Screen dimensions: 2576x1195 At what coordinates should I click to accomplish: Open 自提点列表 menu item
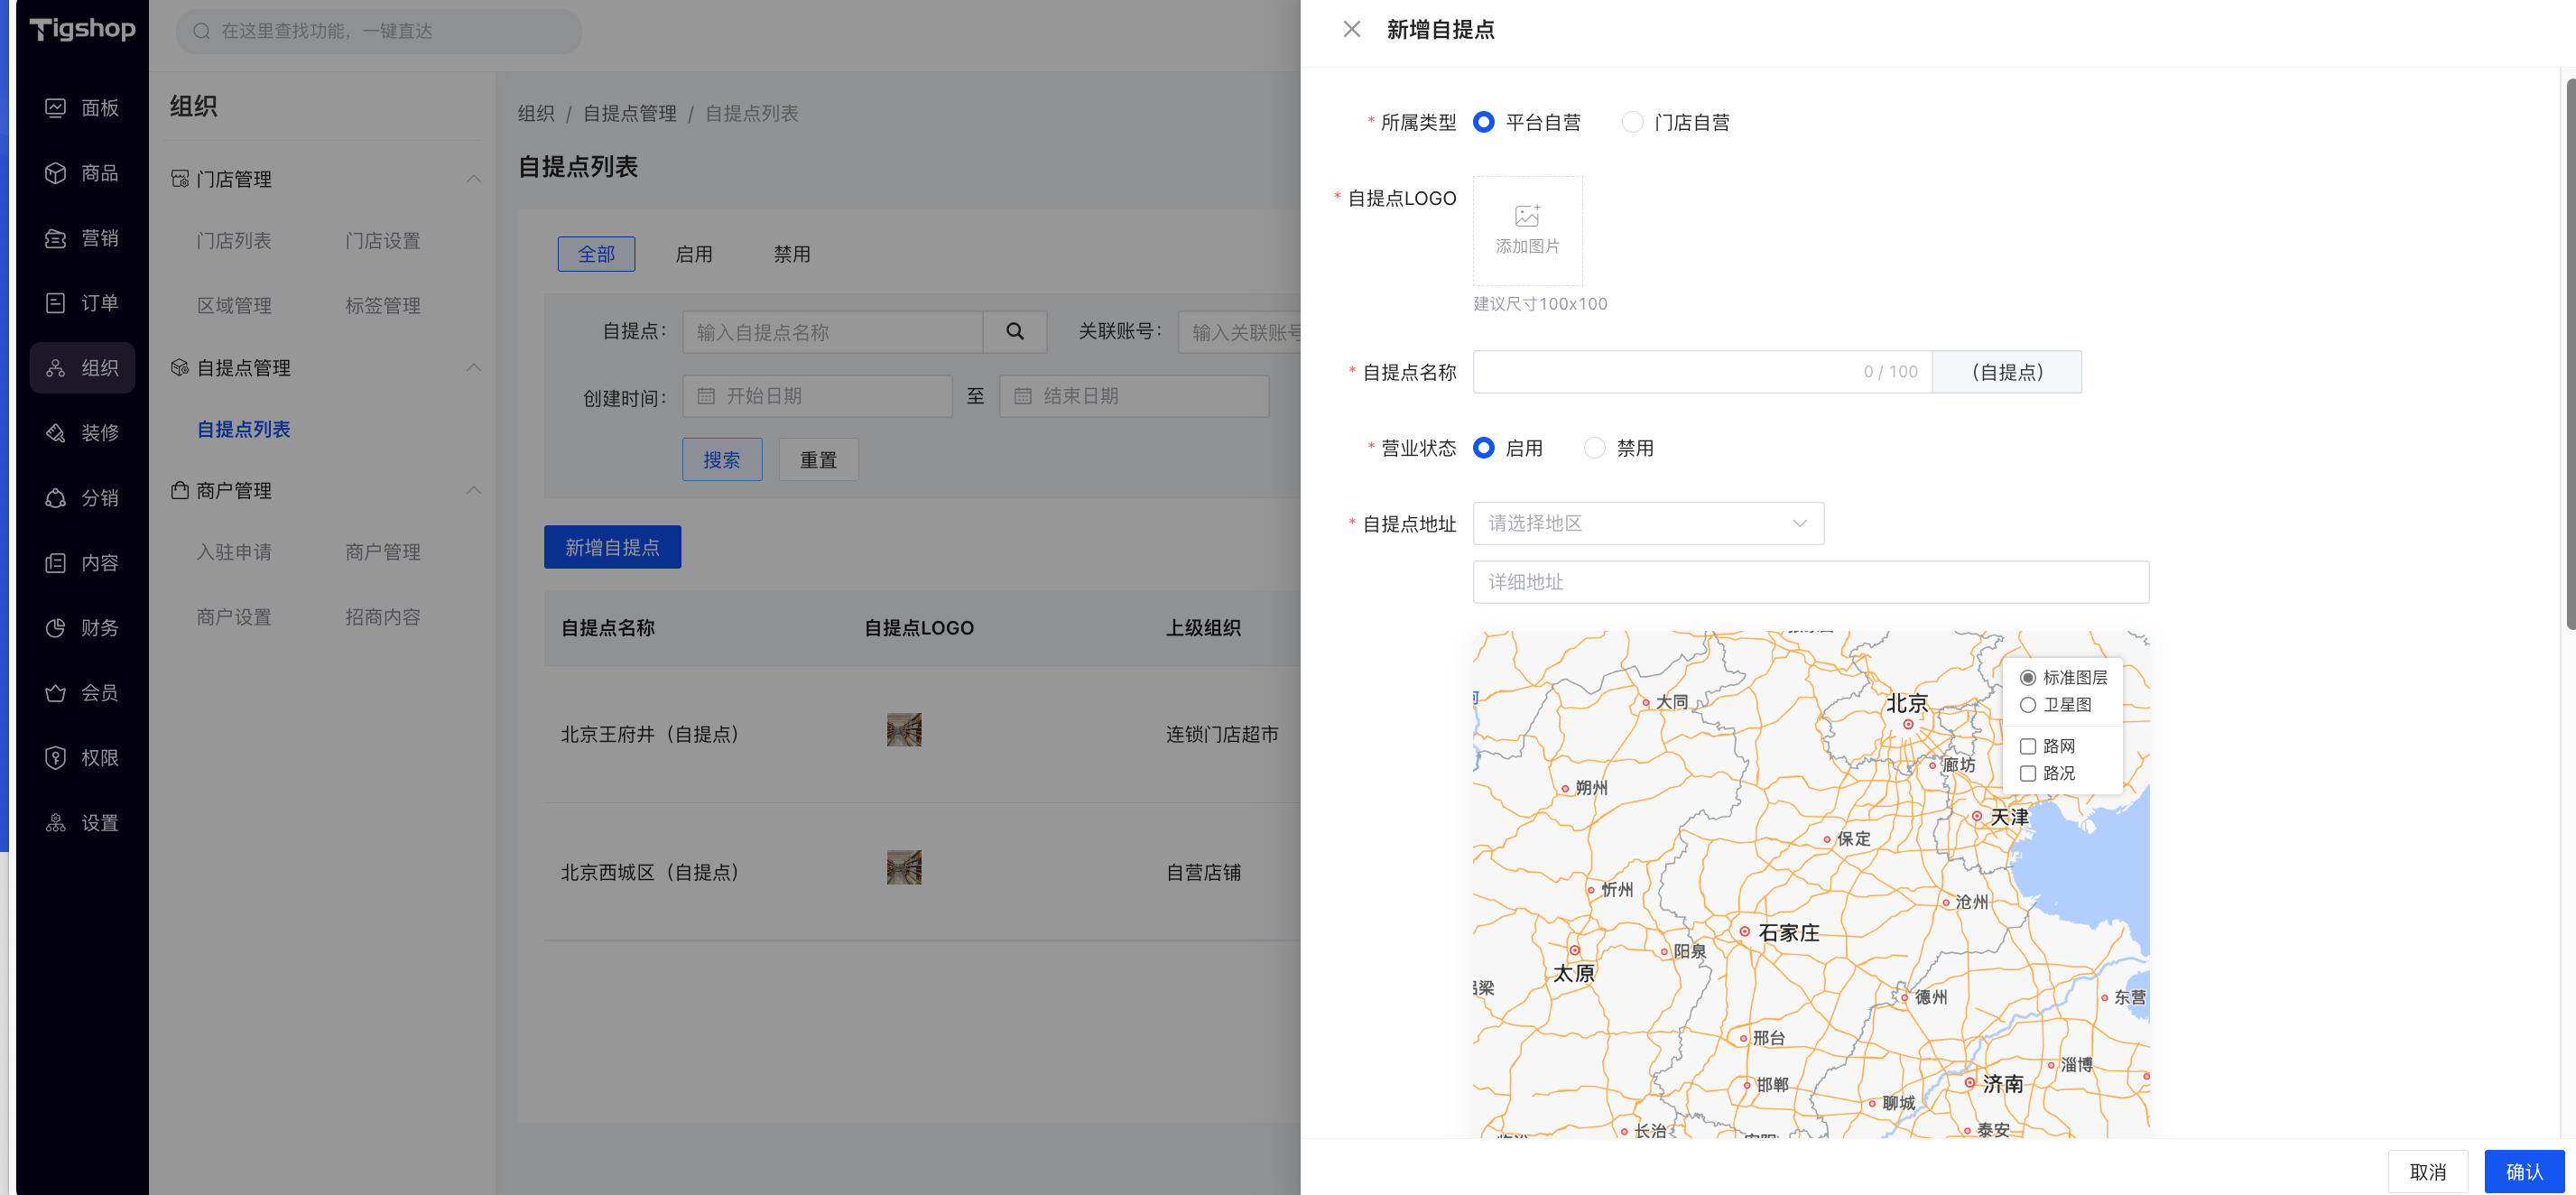click(243, 429)
